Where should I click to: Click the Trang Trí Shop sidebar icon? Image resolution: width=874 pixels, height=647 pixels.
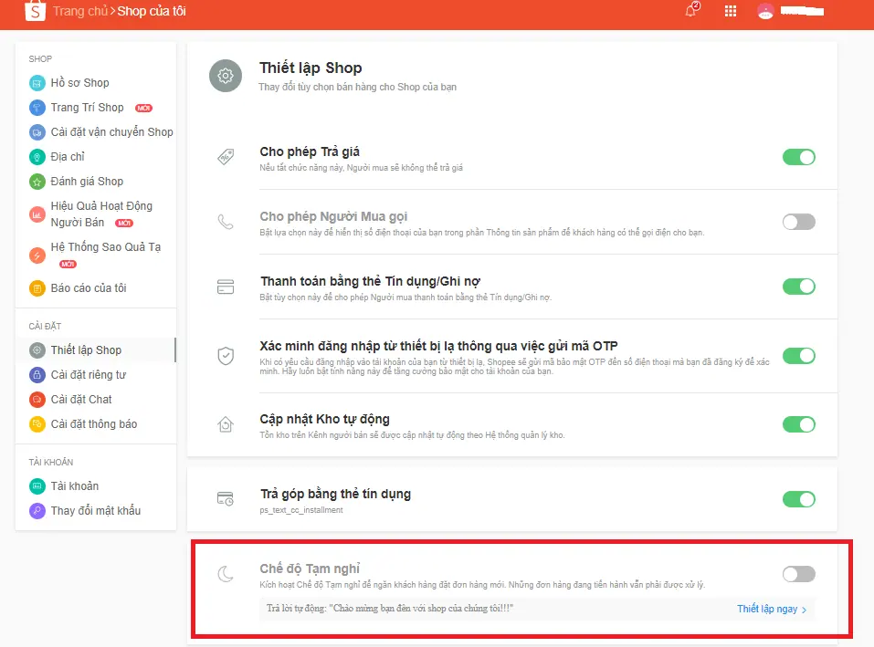37,108
